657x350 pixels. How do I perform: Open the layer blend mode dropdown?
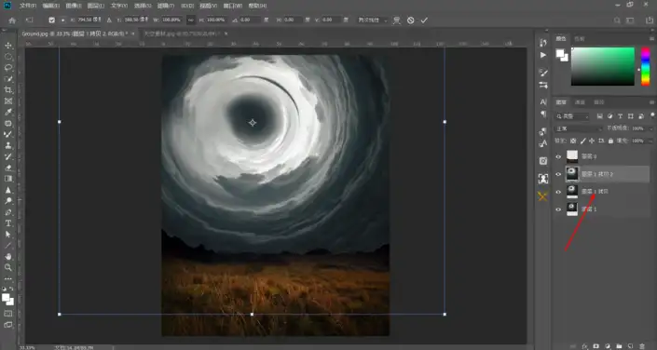coord(578,128)
